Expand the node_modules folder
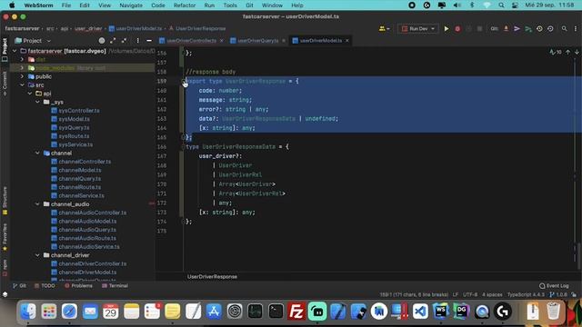Viewport: 582px width, 327px height. pyautogui.click(x=22, y=68)
